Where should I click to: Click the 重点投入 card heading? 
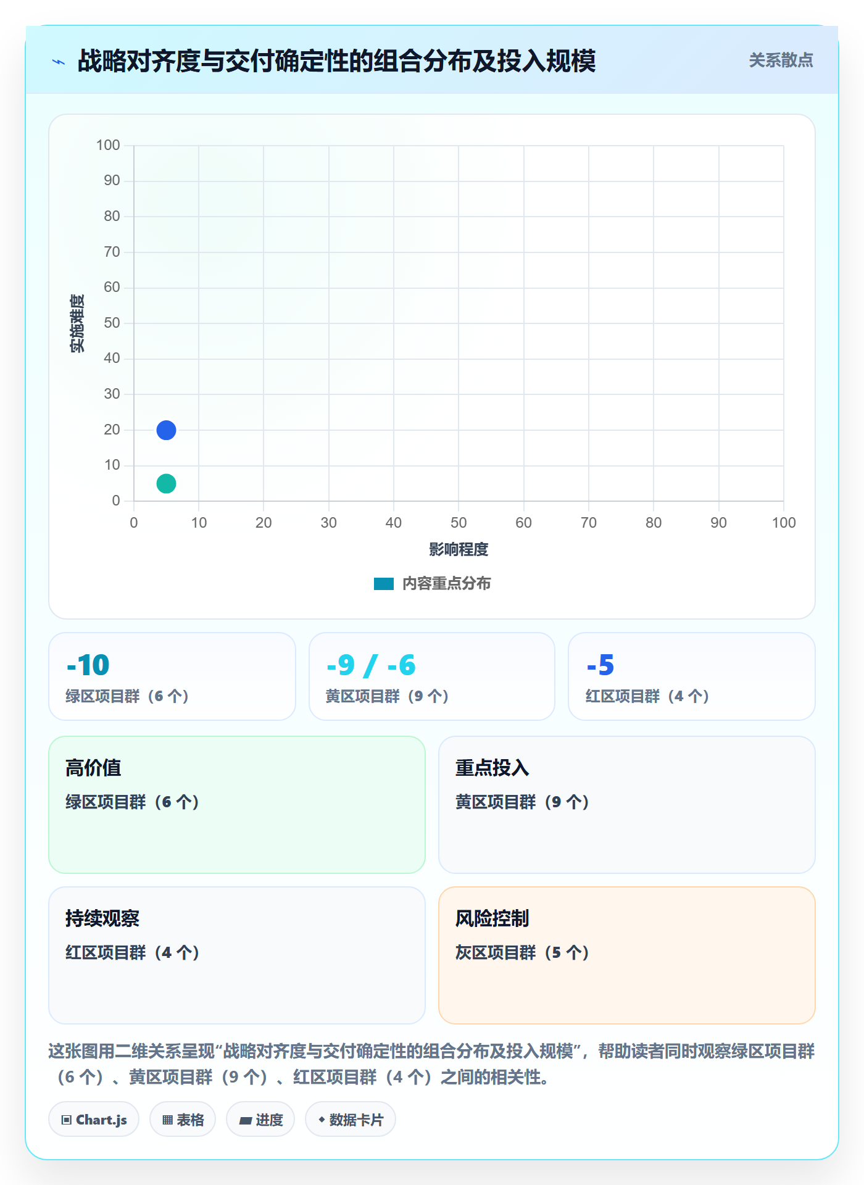coord(492,768)
